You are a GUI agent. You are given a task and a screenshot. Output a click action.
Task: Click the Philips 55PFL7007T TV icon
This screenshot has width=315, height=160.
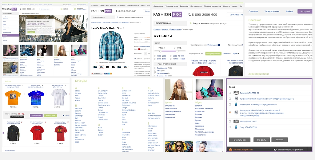coord(236,122)
